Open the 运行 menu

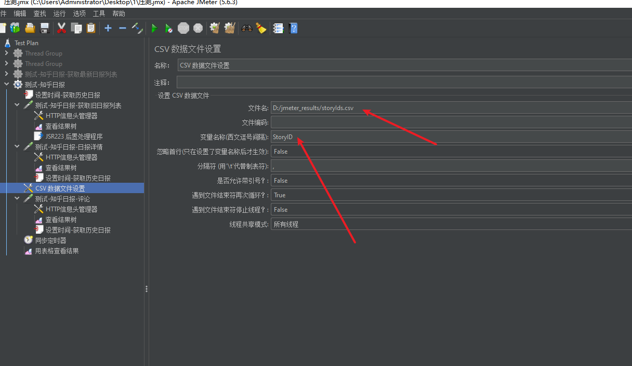[x=59, y=13]
